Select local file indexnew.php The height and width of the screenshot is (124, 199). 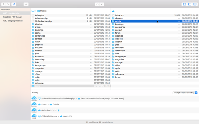(x=71, y=18)
